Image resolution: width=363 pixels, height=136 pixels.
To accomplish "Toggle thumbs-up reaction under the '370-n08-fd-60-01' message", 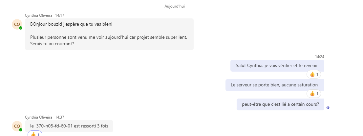I will (35, 134).
